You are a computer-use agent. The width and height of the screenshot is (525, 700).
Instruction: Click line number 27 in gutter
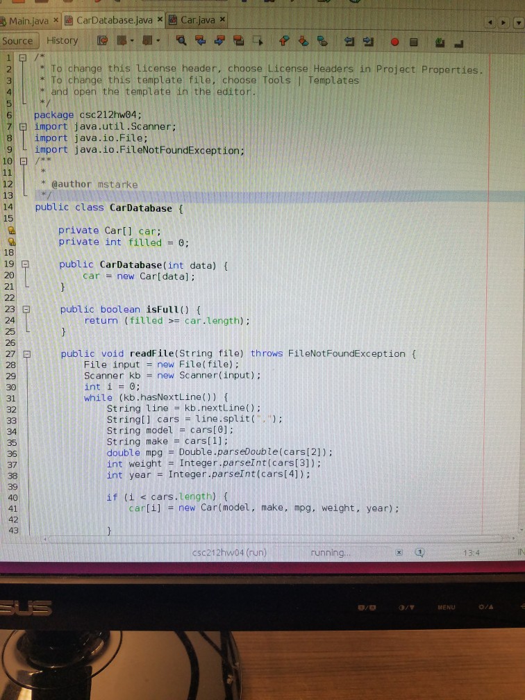click(x=10, y=354)
